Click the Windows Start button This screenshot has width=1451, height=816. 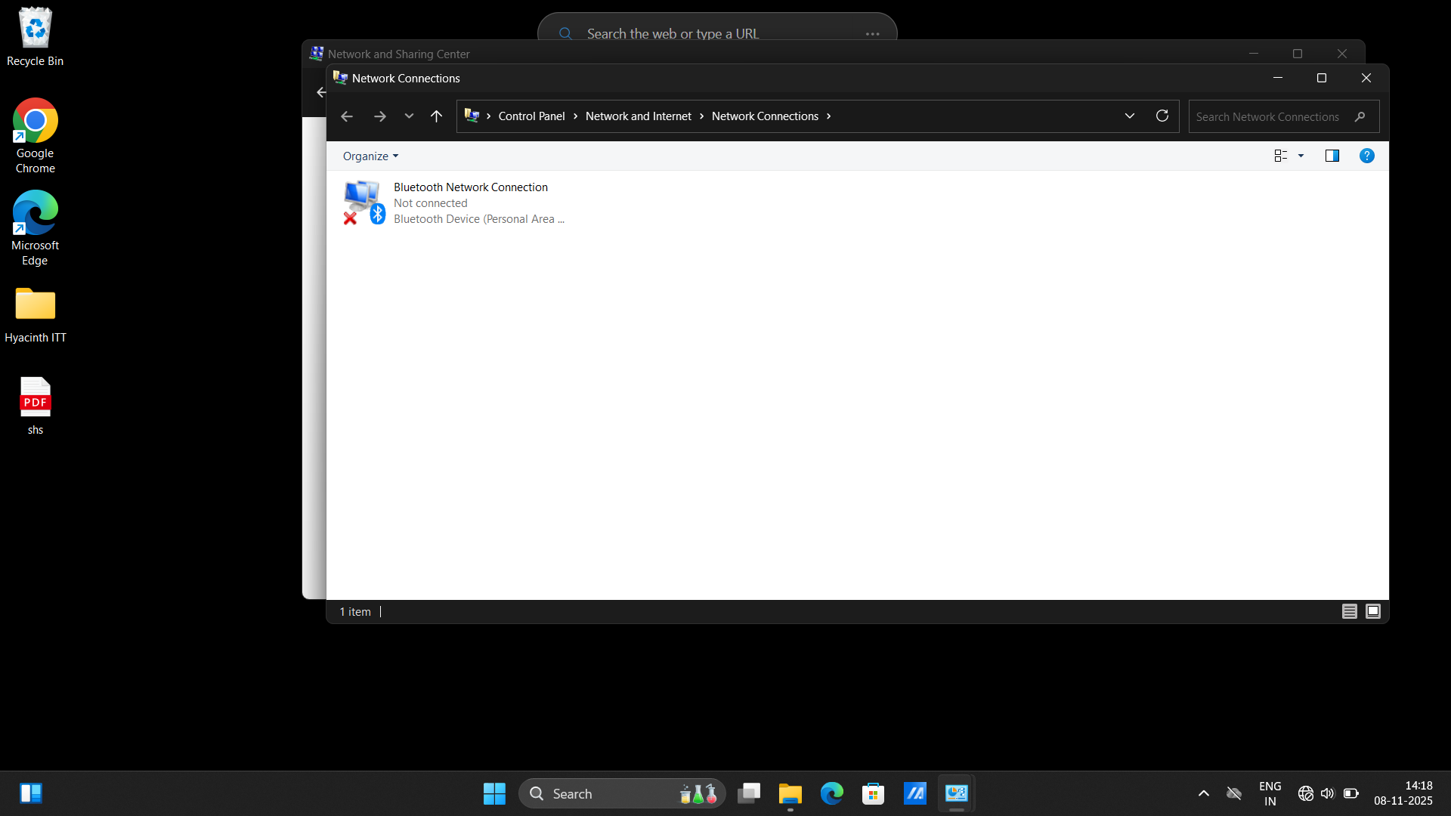[494, 793]
